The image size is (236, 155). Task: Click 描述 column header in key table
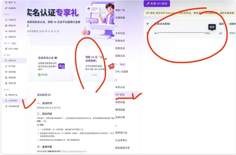coord(221,24)
